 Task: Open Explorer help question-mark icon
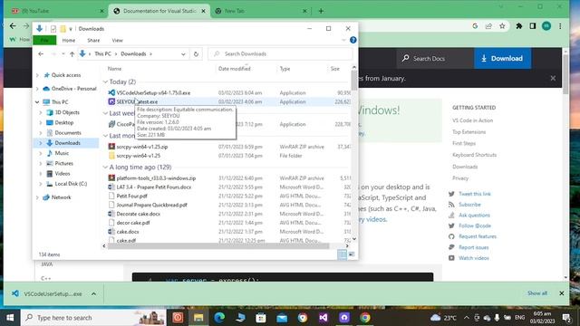click(x=353, y=40)
